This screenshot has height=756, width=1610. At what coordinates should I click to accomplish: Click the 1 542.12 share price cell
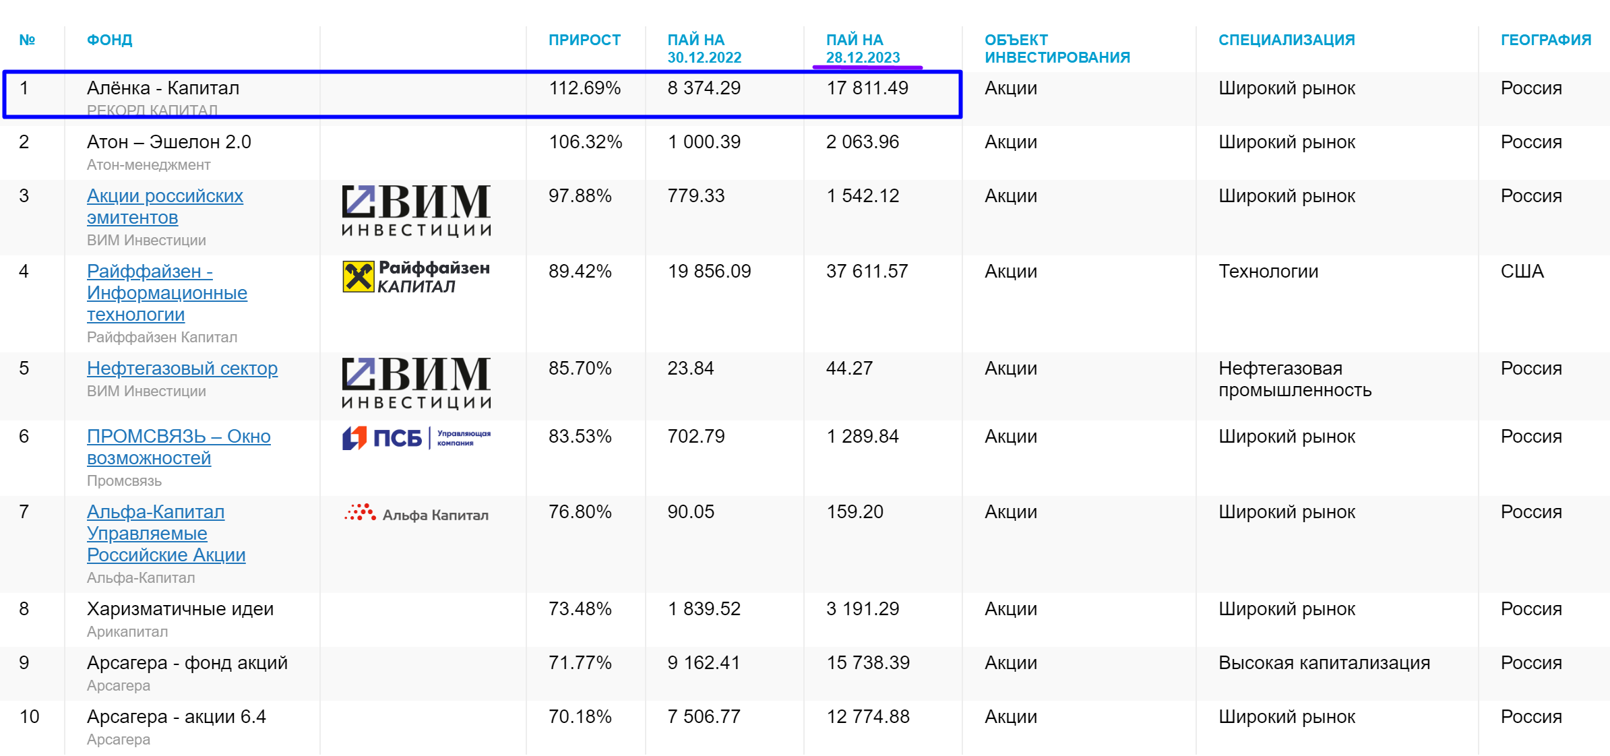863,196
